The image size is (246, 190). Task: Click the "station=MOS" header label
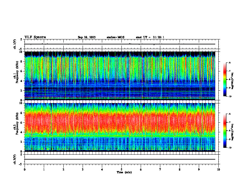[x=116, y=37]
